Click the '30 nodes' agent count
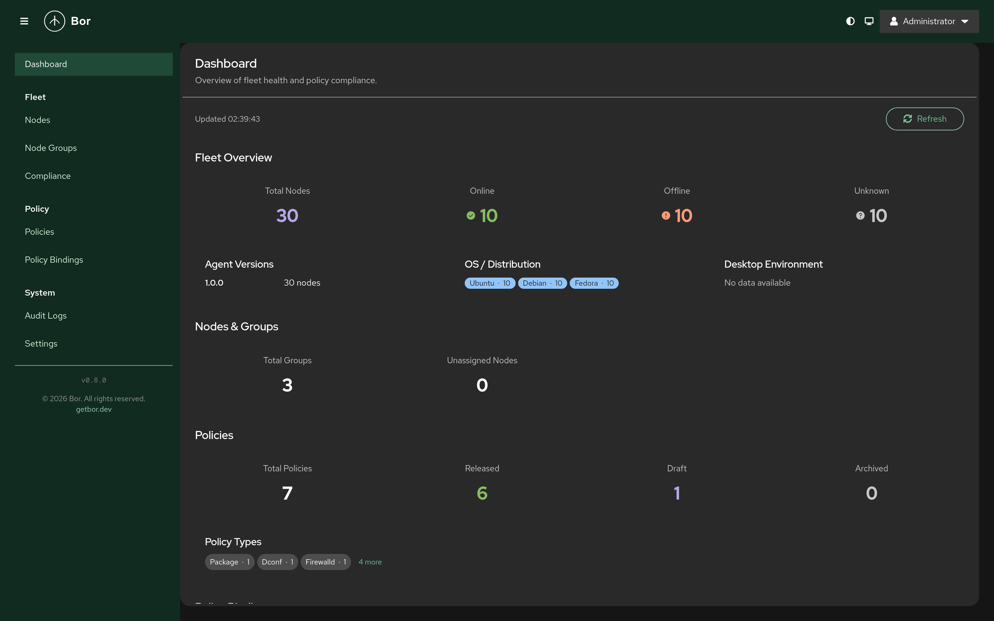994x621 pixels. coord(302,283)
